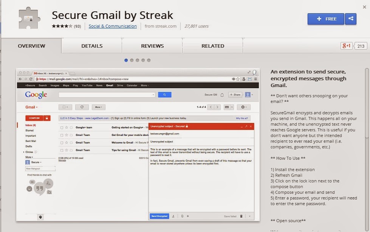Click the compose window pop-out arrow icon
Image resolution: width=370 pixels, height=232 pixels.
tap(246, 126)
